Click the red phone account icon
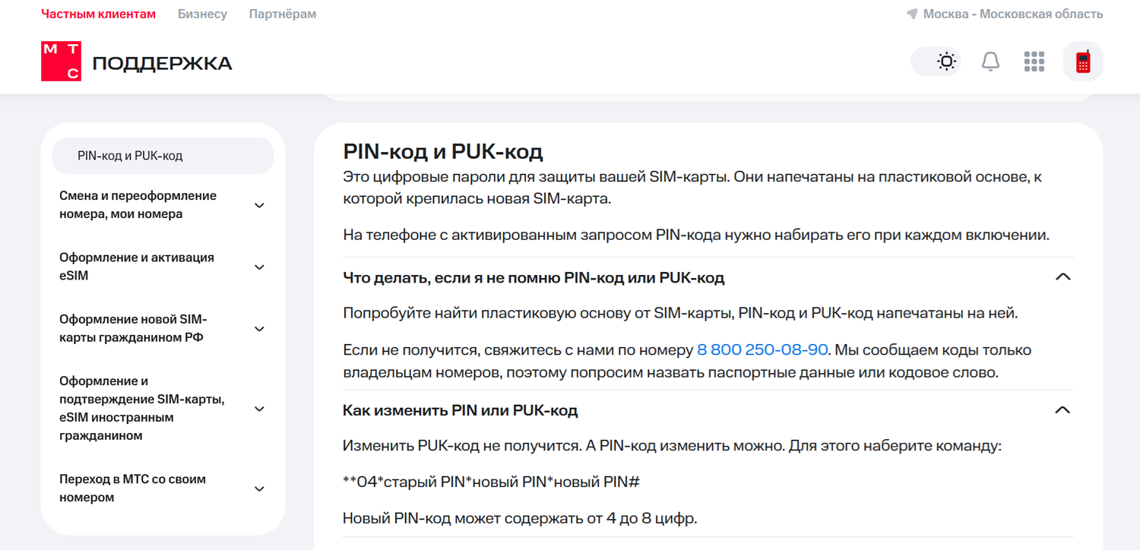The image size is (1140, 550). 1082,61
